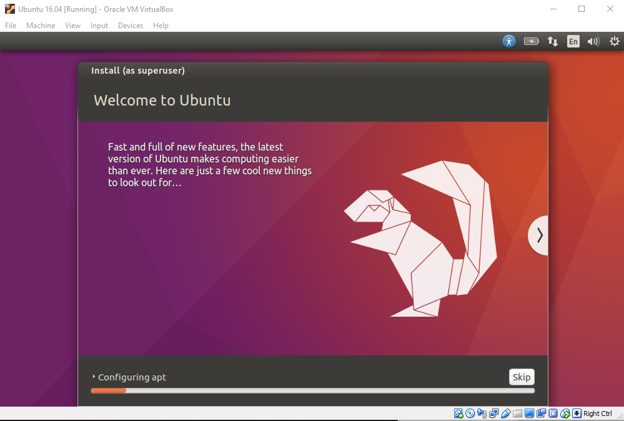Click the CPU chip icon in VirtualBox status bar
Screen dimensions: 624x421
pyautogui.click(x=553, y=414)
